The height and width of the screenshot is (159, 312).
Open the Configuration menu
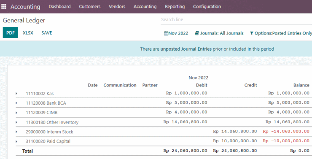207,7
